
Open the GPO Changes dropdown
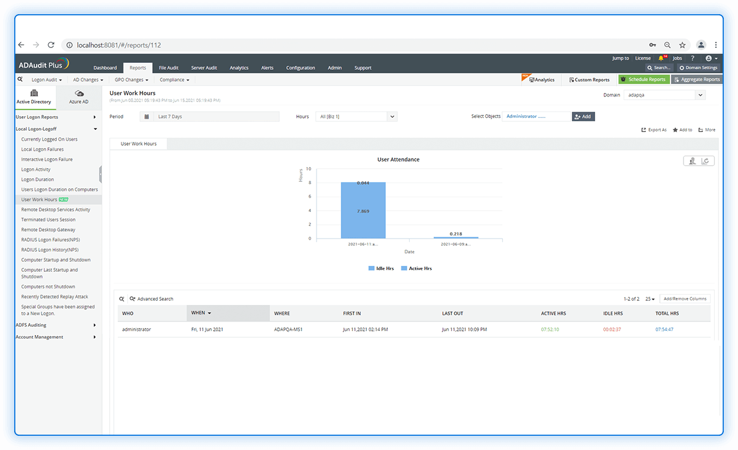131,79
